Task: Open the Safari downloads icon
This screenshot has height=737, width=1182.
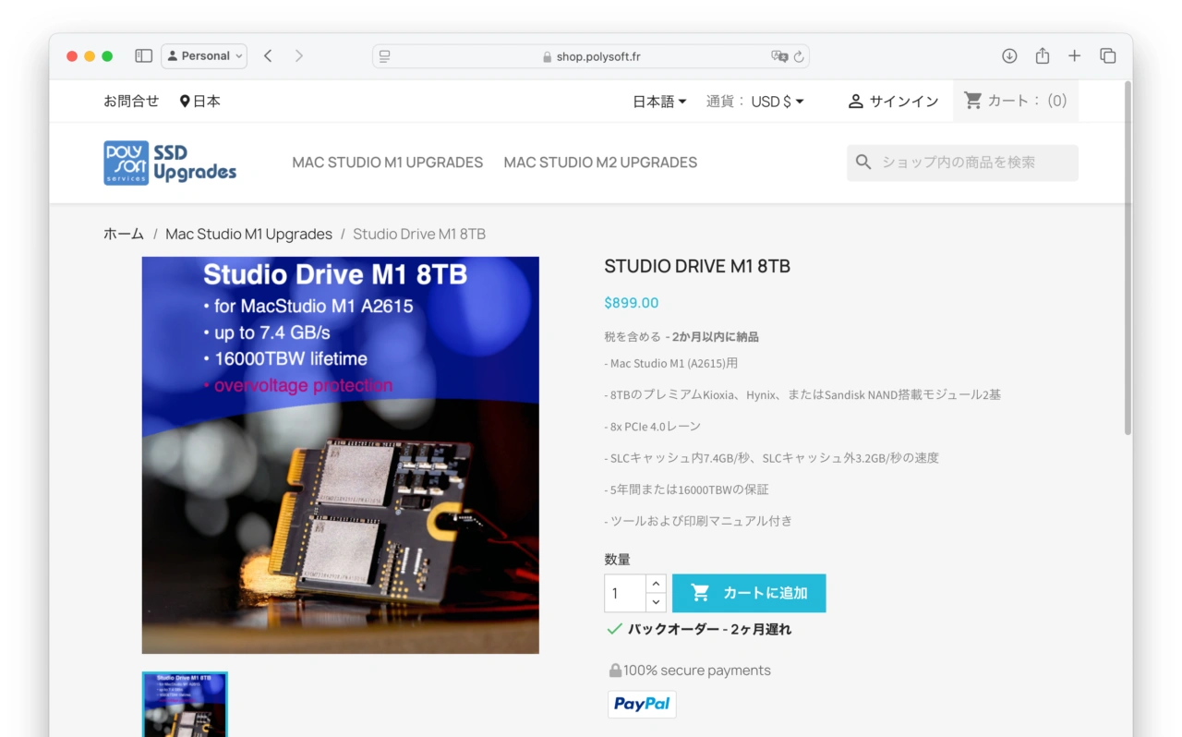Action: coord(1009,56)
